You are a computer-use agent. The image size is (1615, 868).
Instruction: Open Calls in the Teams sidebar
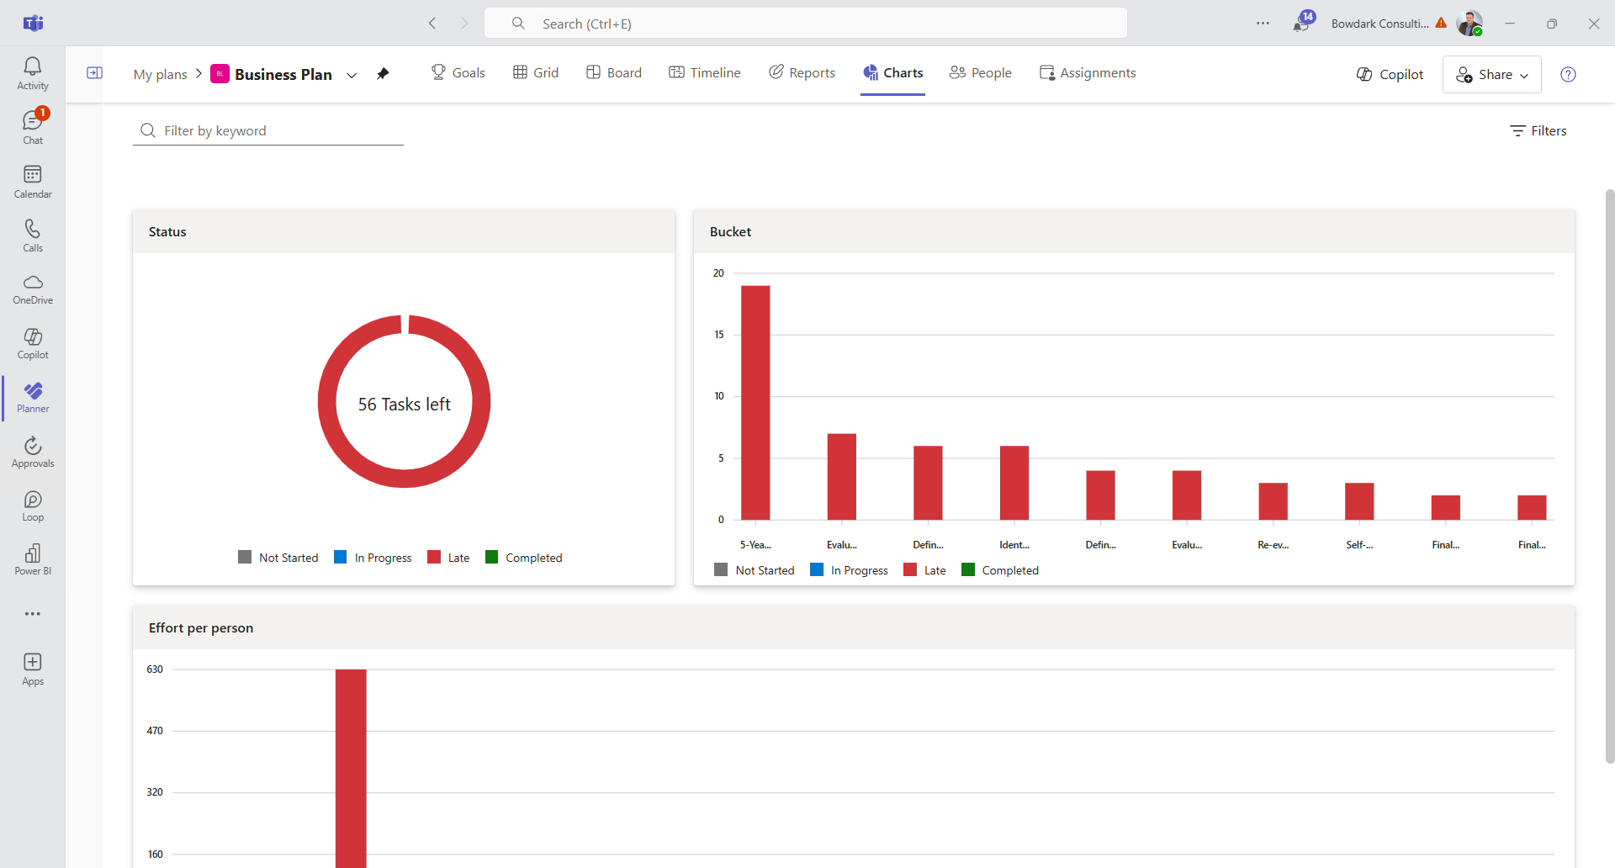(33, 236)
